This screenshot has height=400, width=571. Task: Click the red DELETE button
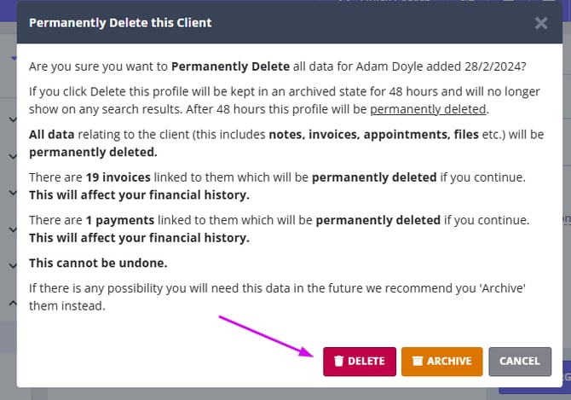click(359, 361)
